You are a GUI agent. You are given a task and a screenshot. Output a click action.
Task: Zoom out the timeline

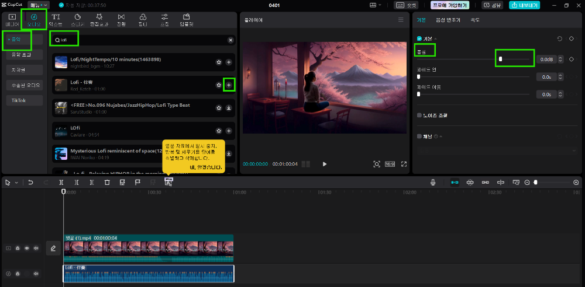click(x=527, y=183)
